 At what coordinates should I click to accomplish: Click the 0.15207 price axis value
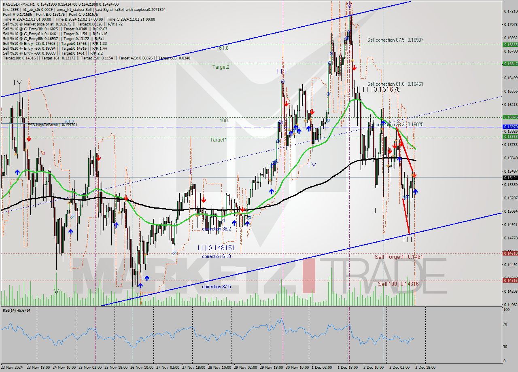click(511, 198)
